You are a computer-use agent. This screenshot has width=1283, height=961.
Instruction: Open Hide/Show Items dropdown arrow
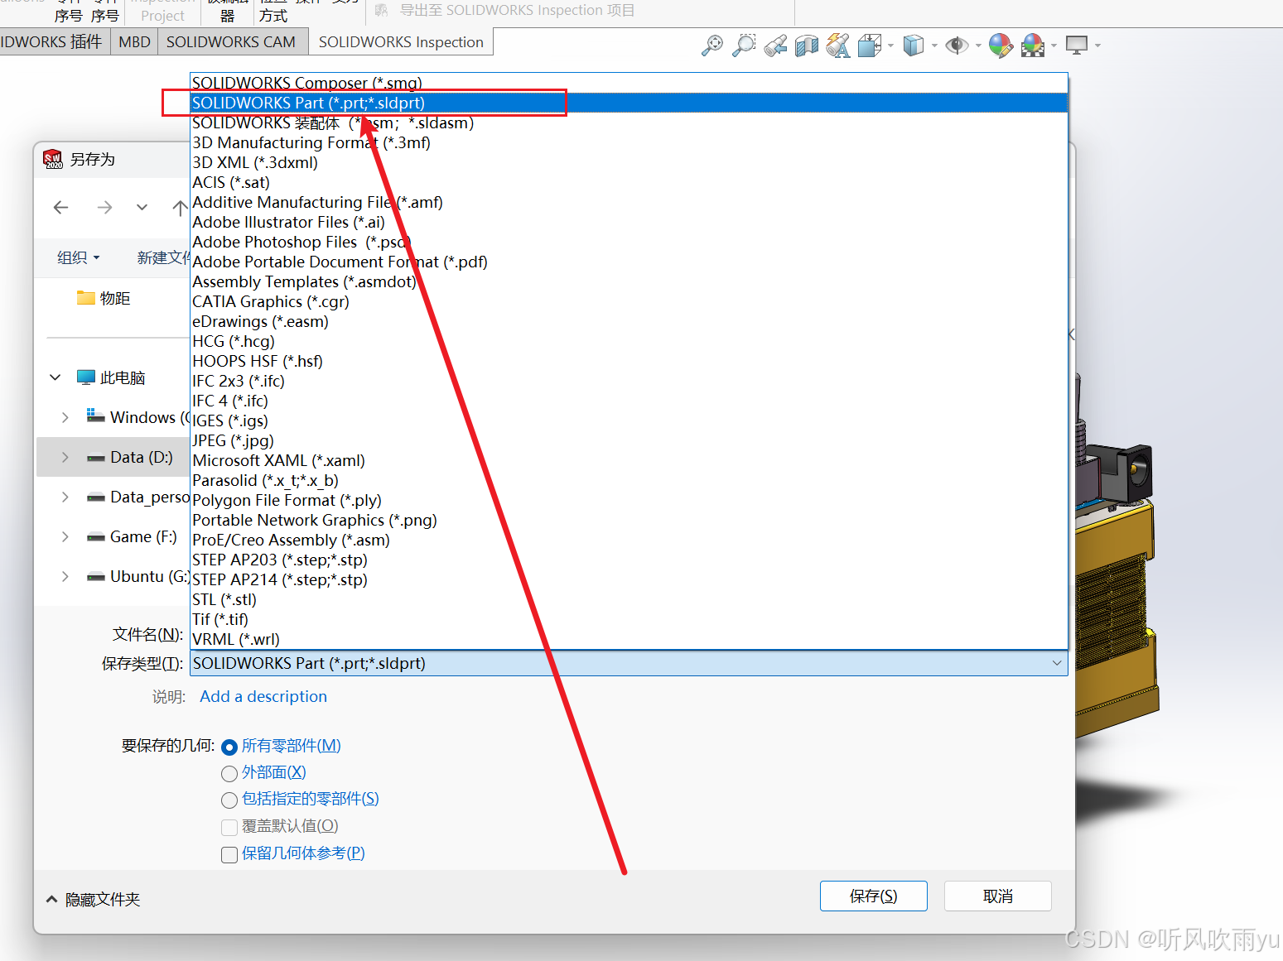[978, 46]
